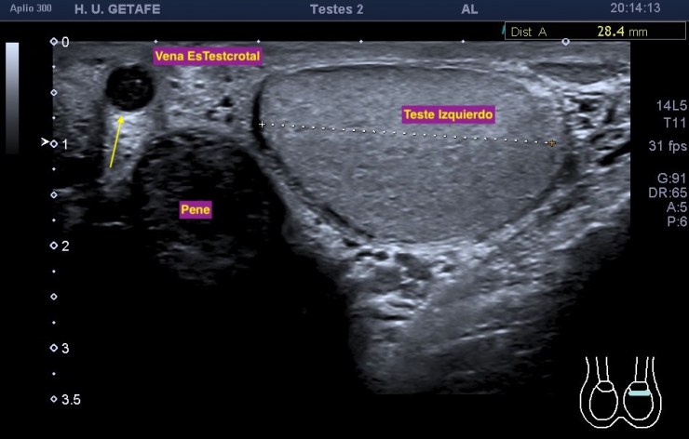Image resolution: width=689 pixels, height=439 pixels.
Task: Select the left caliper cross marker
Action: coord(262,124)
